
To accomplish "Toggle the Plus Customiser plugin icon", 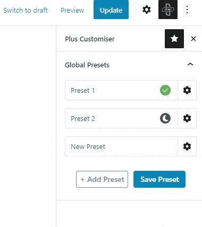I will pos(168,10).
